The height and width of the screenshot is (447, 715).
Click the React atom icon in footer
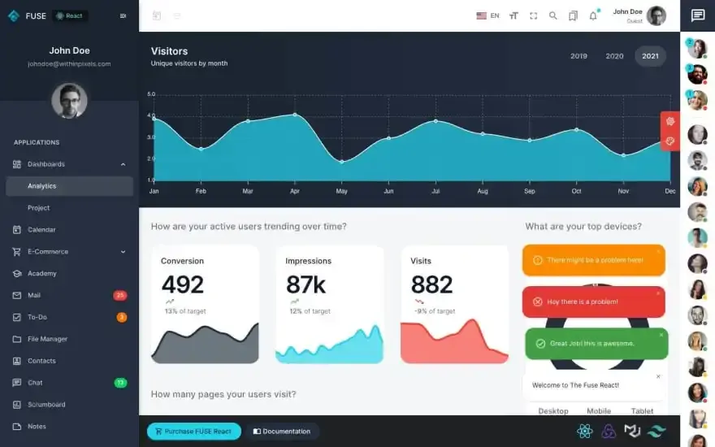click(x=584, y=431)
